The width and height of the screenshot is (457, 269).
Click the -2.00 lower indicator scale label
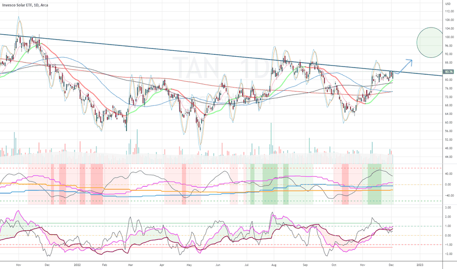pos(448,254)
